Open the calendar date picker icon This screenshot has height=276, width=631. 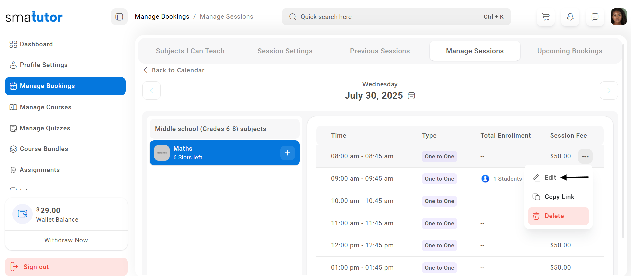coord(411,96)
